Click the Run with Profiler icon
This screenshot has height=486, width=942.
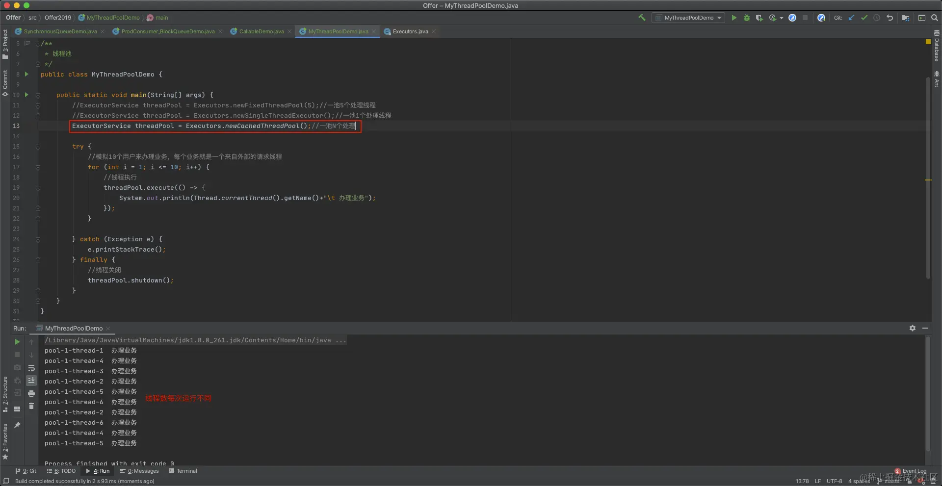click(x=773, y=18)
